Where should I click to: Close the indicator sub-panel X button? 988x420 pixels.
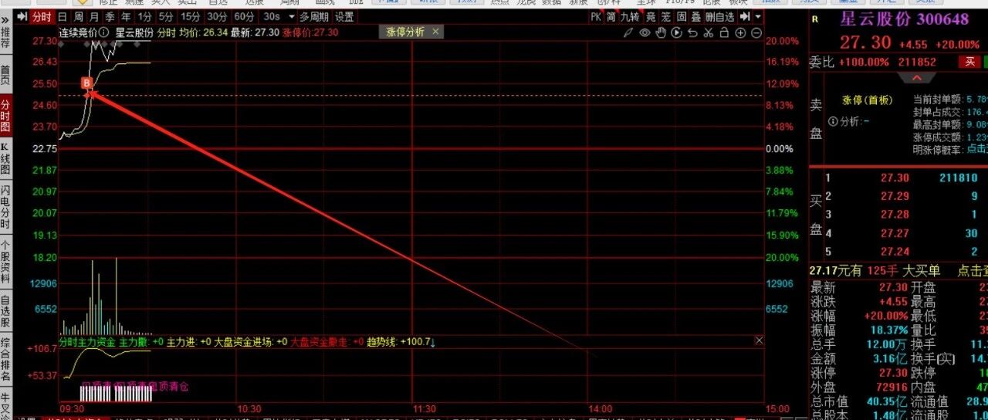tap(759, 340)
